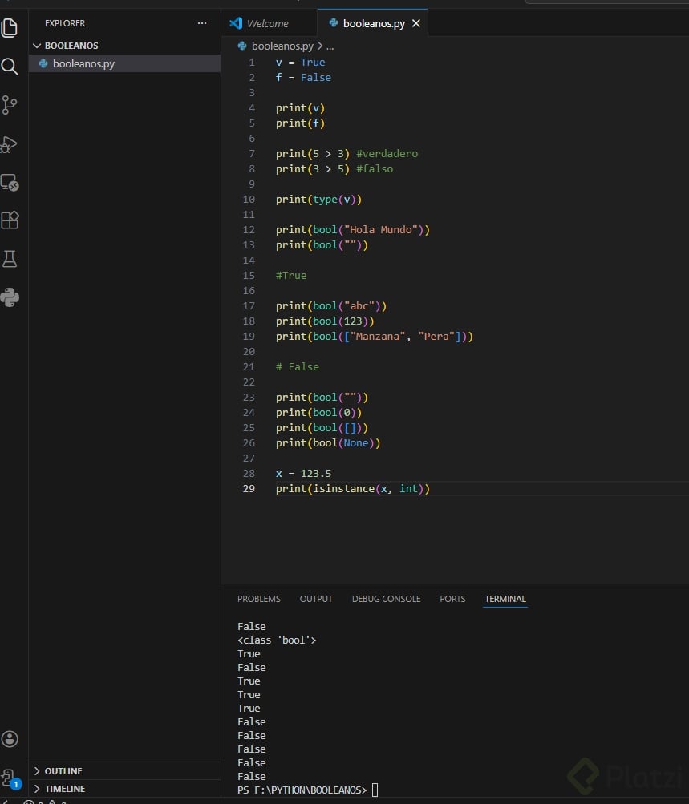Open the Extensions view icon
The height and width of the screenshot is (804, 689).
click(x=10, y=220)
